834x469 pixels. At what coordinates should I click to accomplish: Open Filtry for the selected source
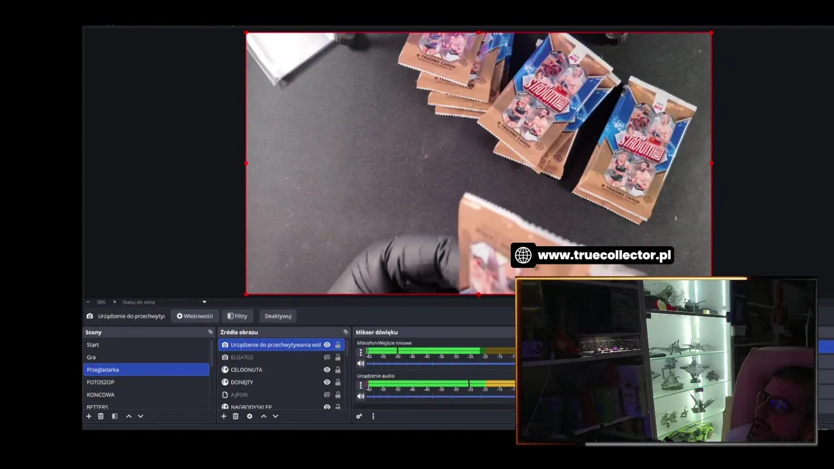click(237, 316)
